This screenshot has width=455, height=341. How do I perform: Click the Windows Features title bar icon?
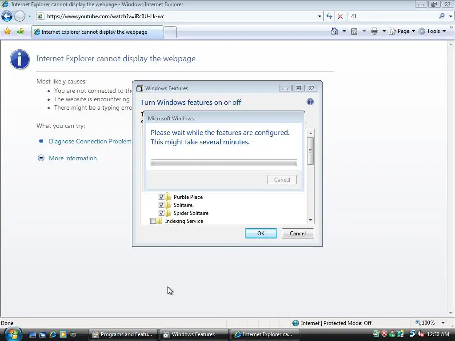point(140,88)
